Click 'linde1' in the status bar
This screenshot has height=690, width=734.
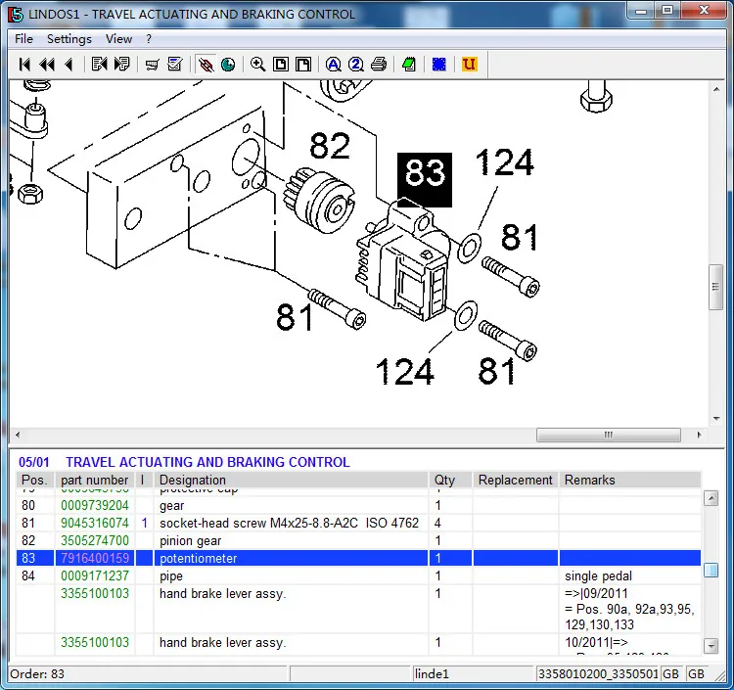(432, 674)
